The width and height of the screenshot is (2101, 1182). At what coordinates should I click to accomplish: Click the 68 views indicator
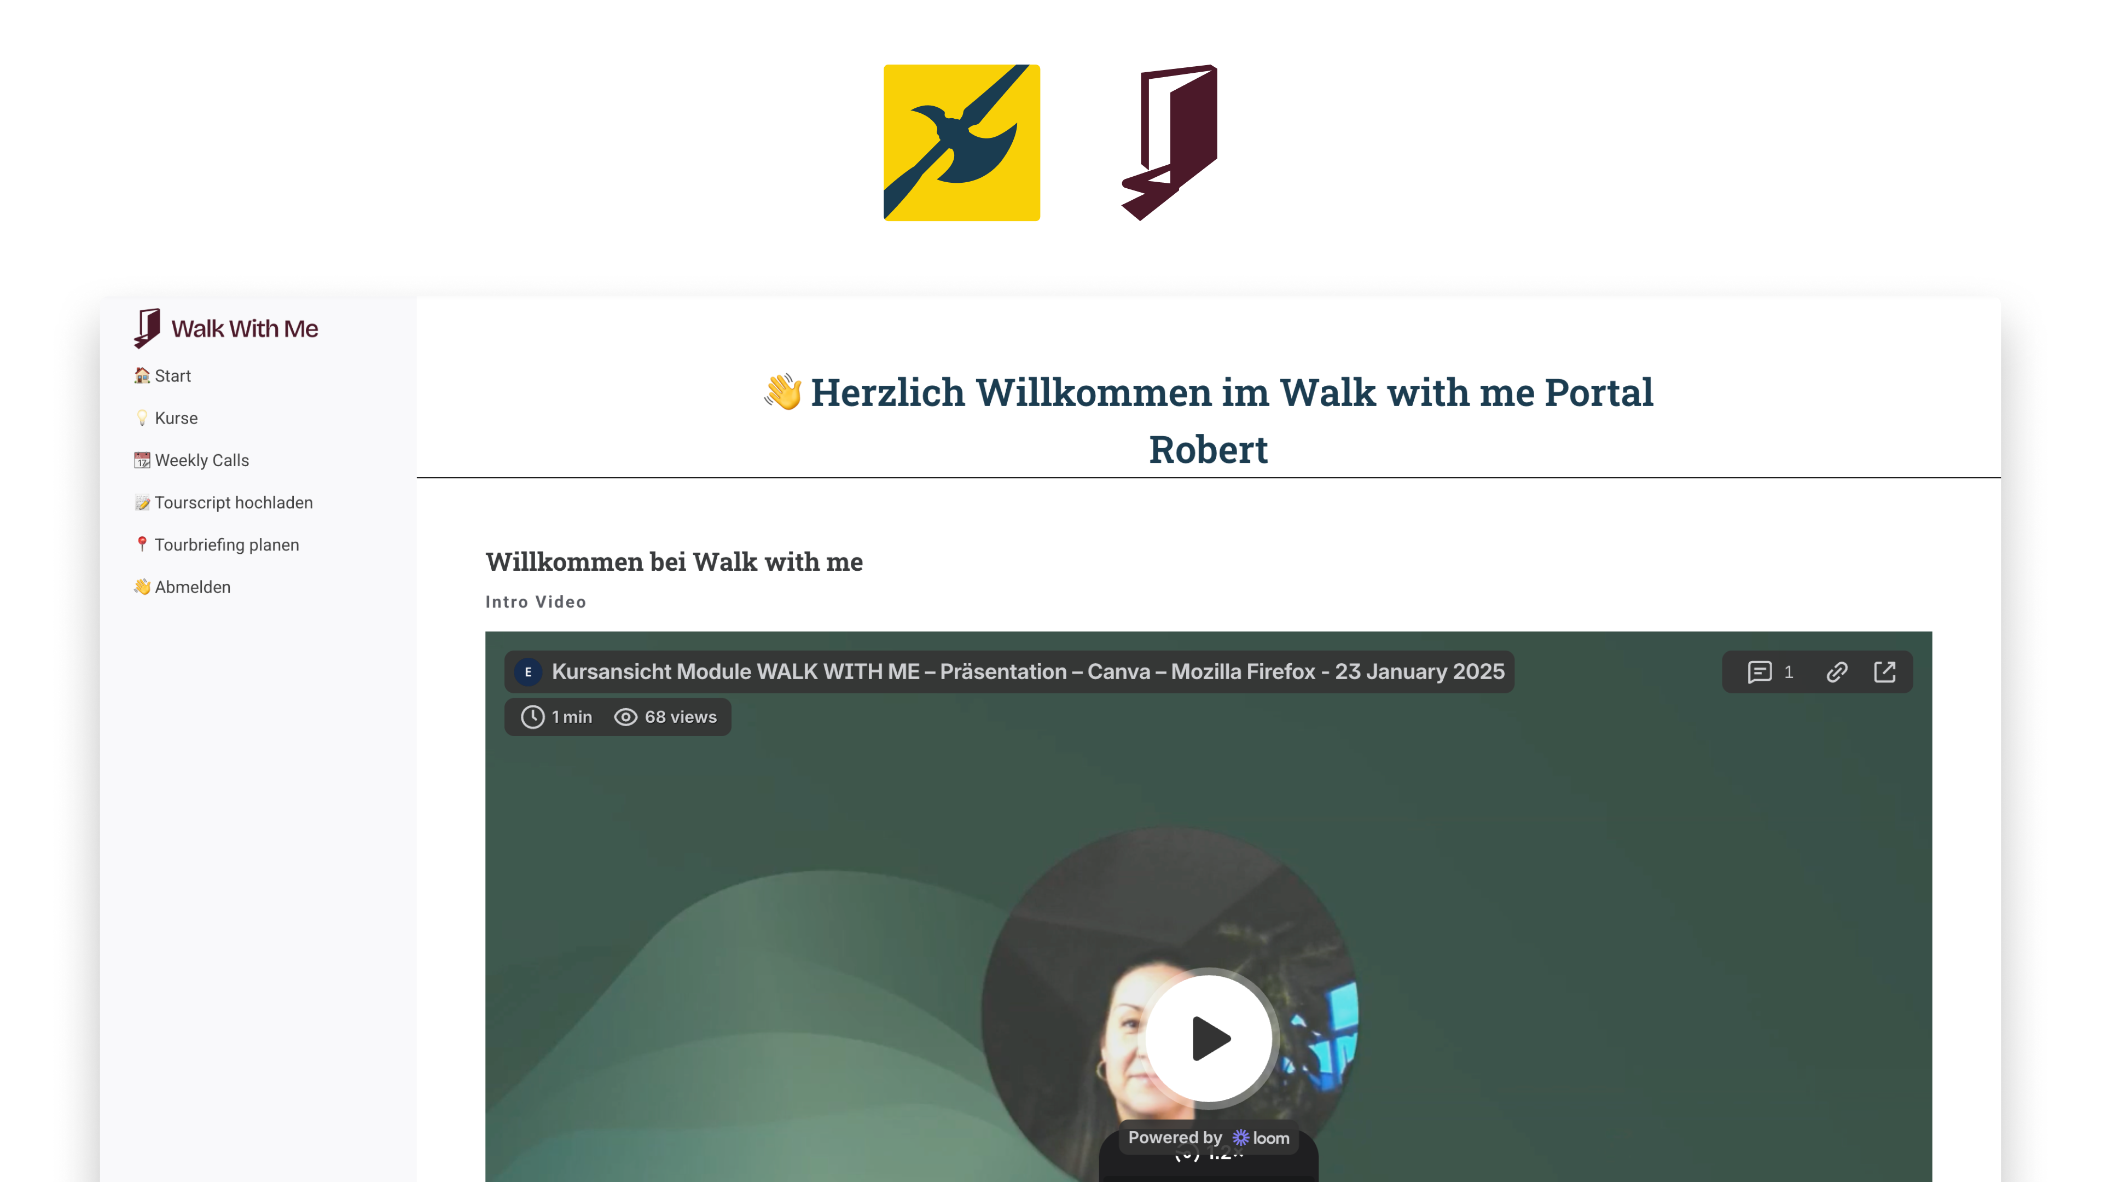tap(665, 717)
